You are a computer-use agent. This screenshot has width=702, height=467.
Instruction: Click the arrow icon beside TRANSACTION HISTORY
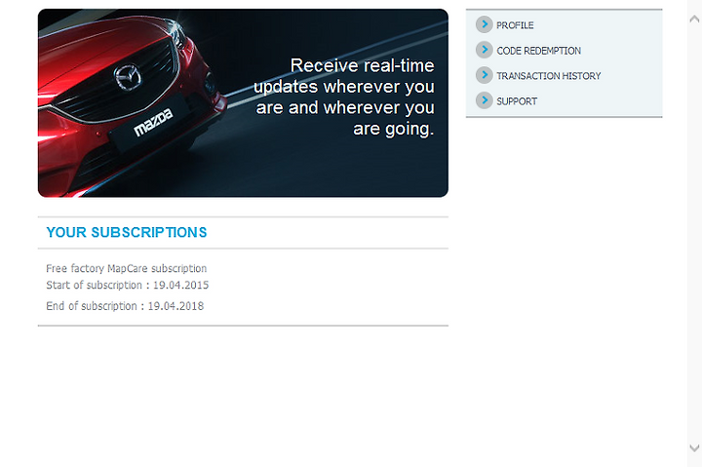point(484,75)
